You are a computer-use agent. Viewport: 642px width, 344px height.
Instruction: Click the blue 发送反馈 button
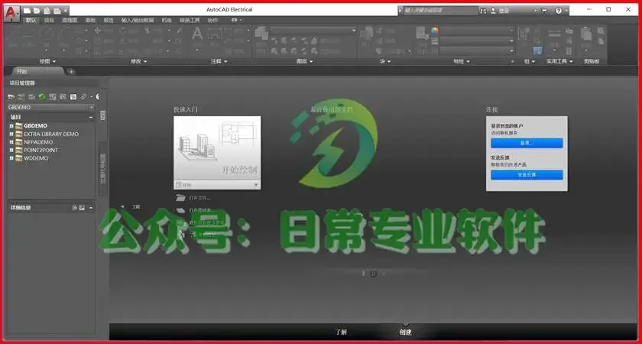click(x=527, y=175)
